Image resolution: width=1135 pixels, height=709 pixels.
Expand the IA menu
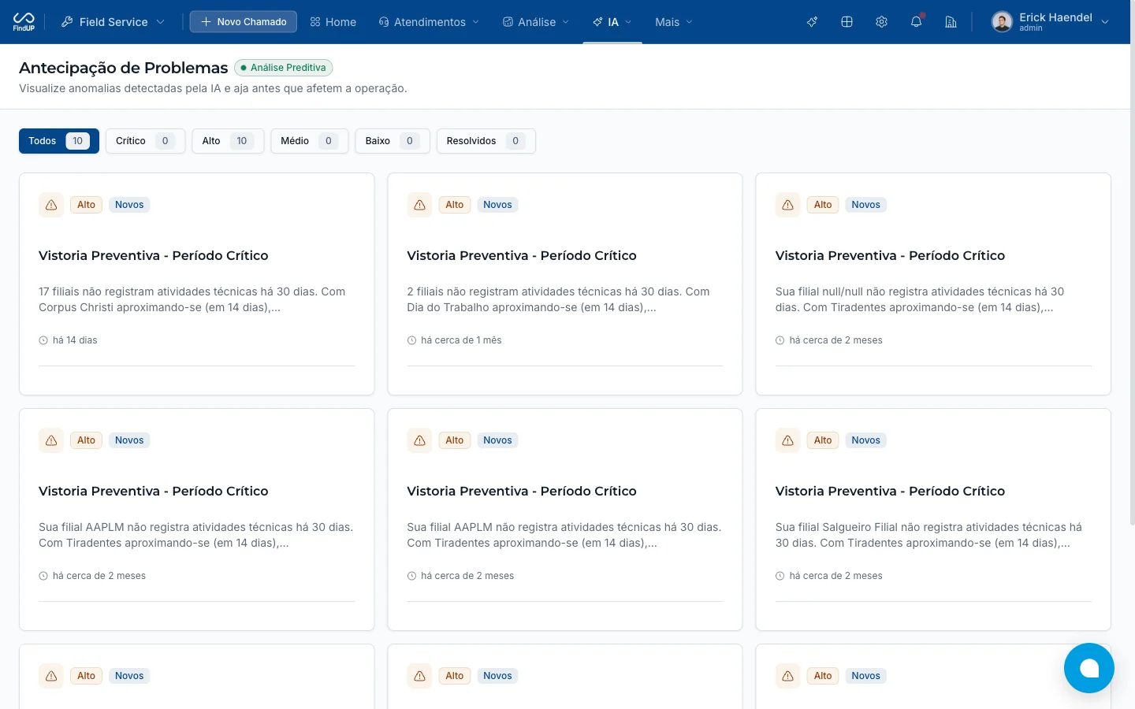tap(612, 22)
